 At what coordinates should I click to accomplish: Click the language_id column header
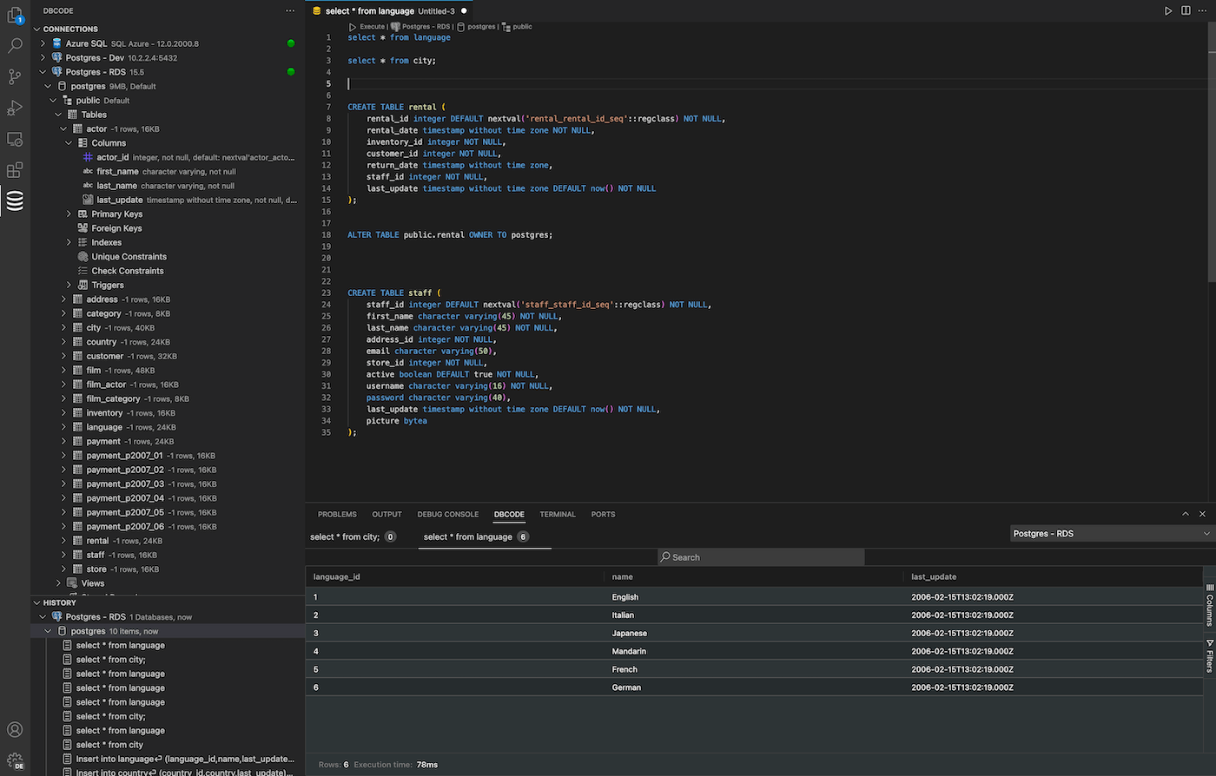point(337,577)
